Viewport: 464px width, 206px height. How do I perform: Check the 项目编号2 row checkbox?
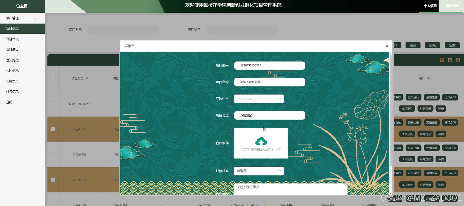53,154
